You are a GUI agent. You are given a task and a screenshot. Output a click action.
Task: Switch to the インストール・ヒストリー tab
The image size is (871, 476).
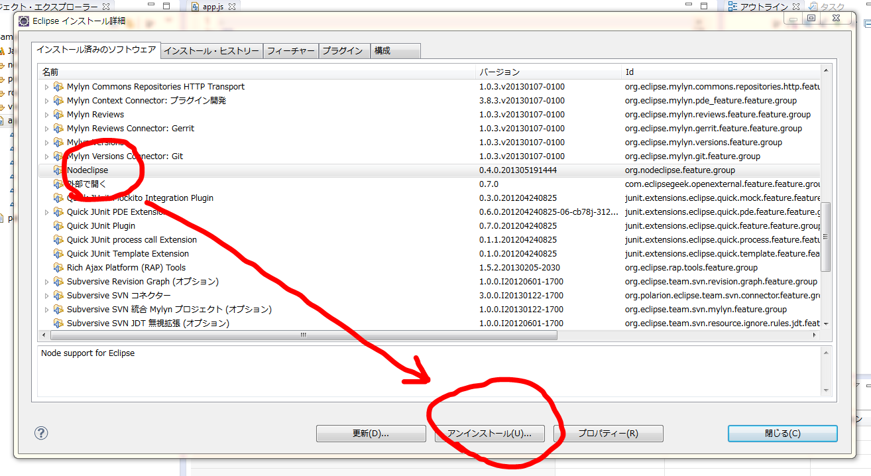(x=212, y=51)
